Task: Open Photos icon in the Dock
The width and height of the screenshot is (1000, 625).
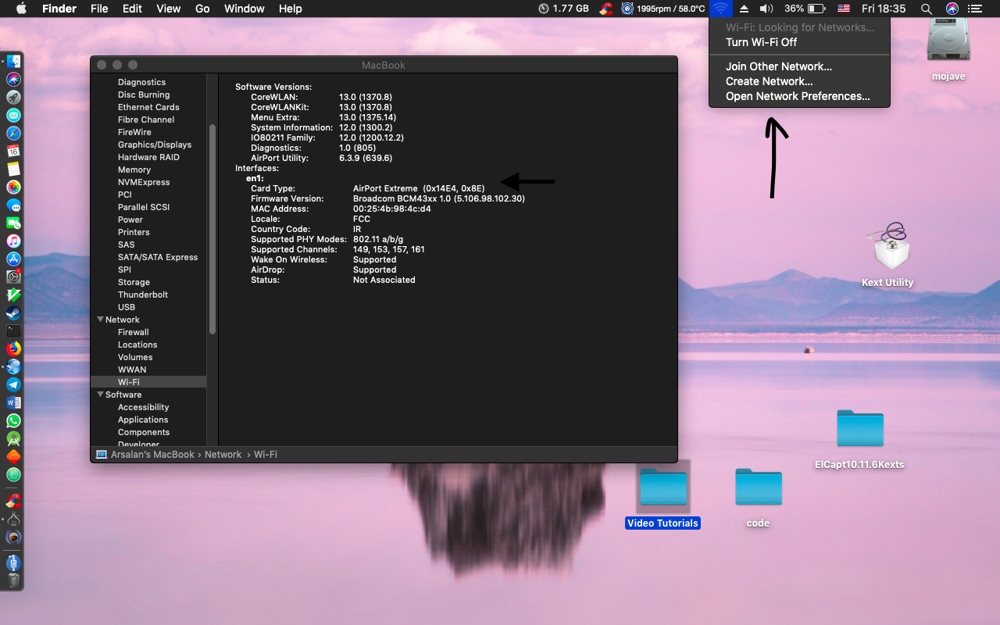Action: click(13, 187)
